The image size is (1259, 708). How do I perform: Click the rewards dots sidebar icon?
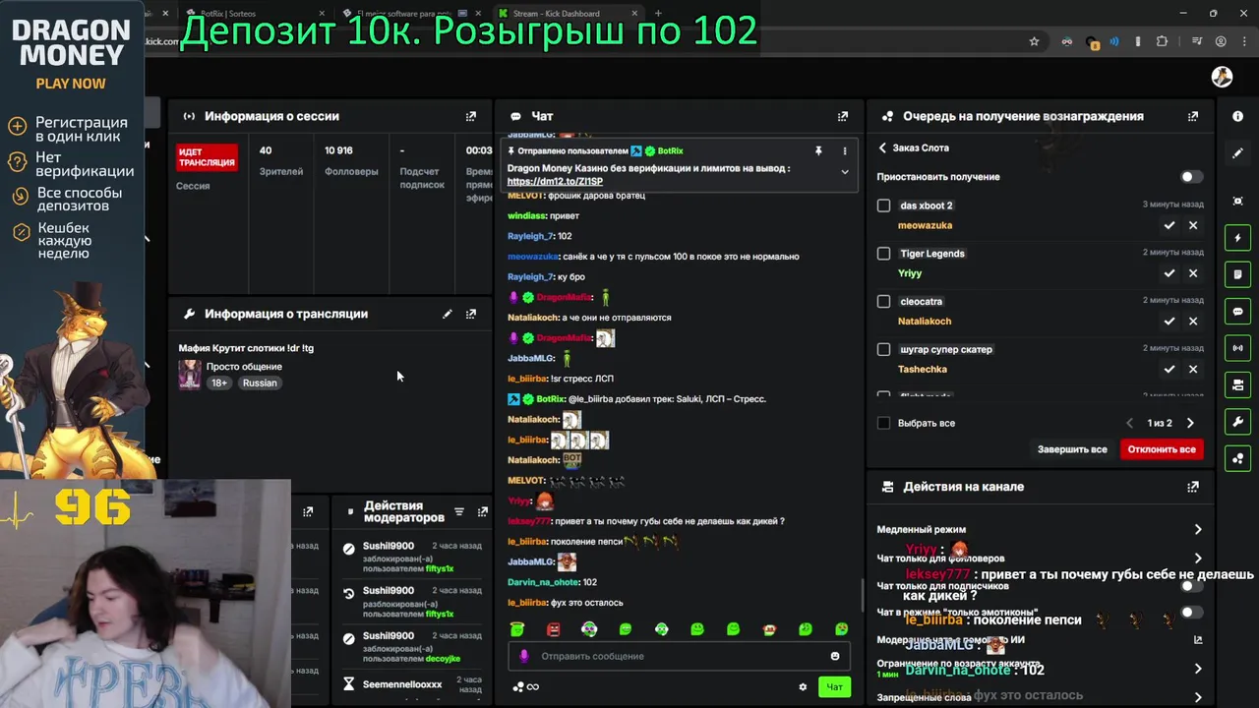[x=1237, y=458]
